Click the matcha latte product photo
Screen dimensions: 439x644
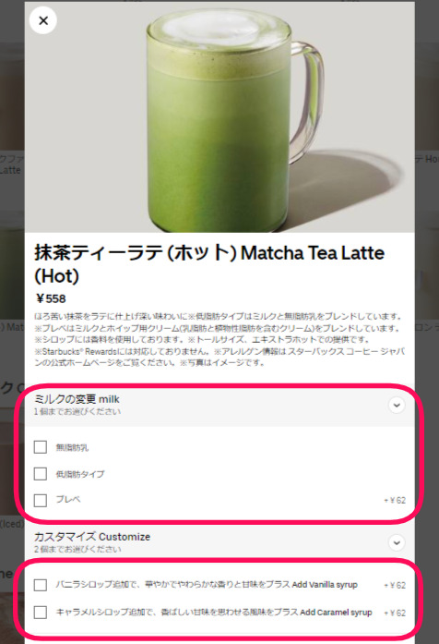tap(219, 117)
